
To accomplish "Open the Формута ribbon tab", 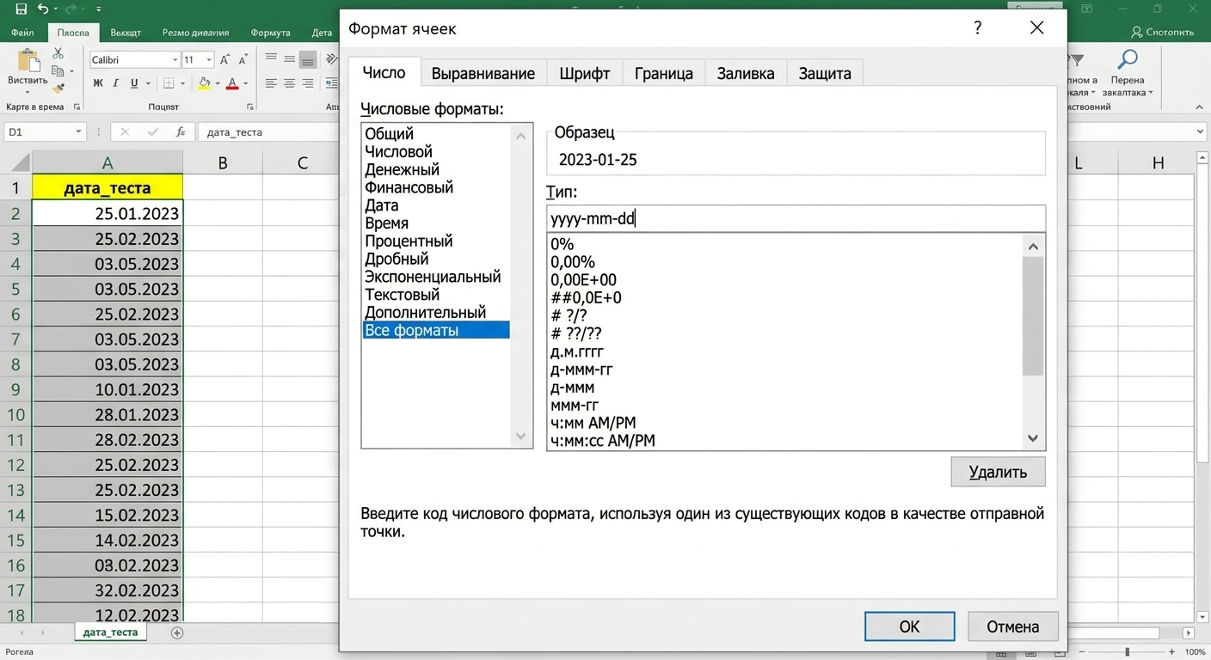I will (x=271, y=33).
